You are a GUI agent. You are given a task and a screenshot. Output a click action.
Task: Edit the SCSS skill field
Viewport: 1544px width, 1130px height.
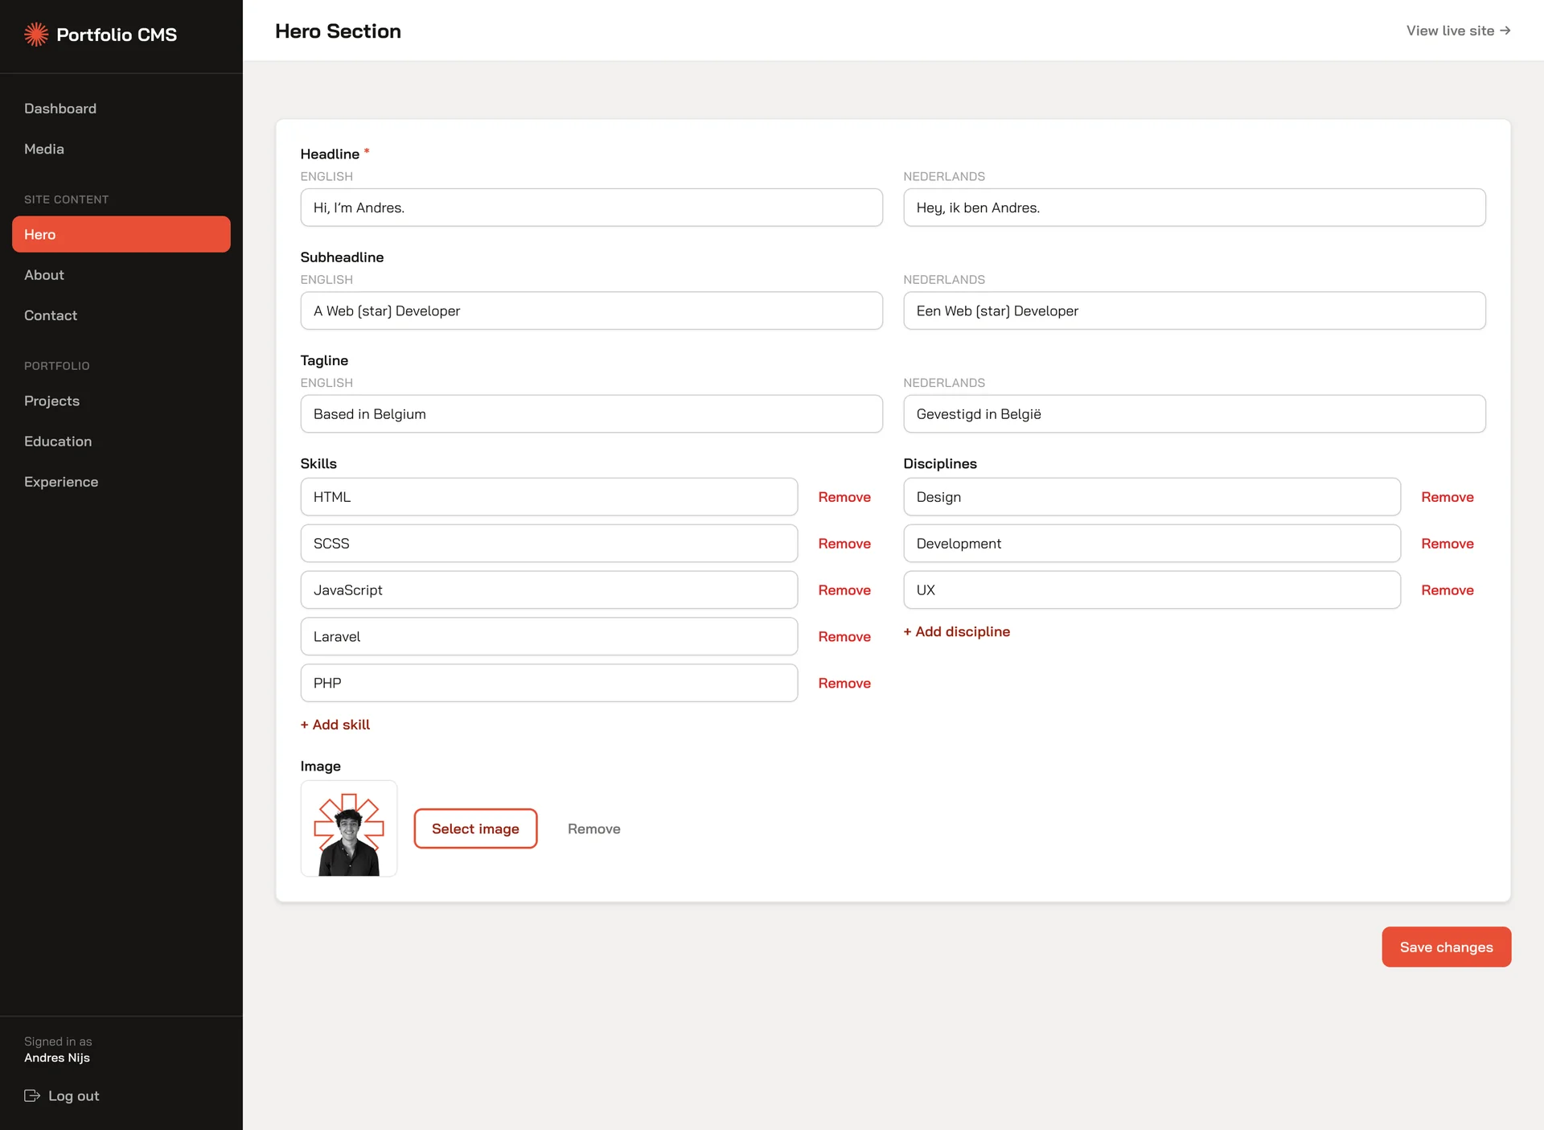548,544
